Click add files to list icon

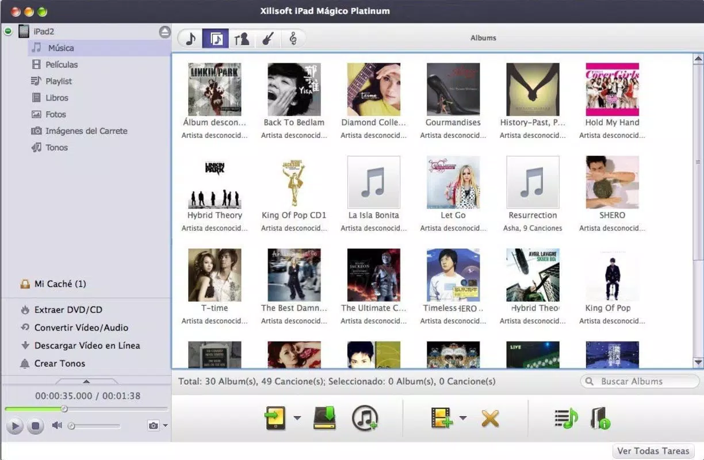point(442,418)
